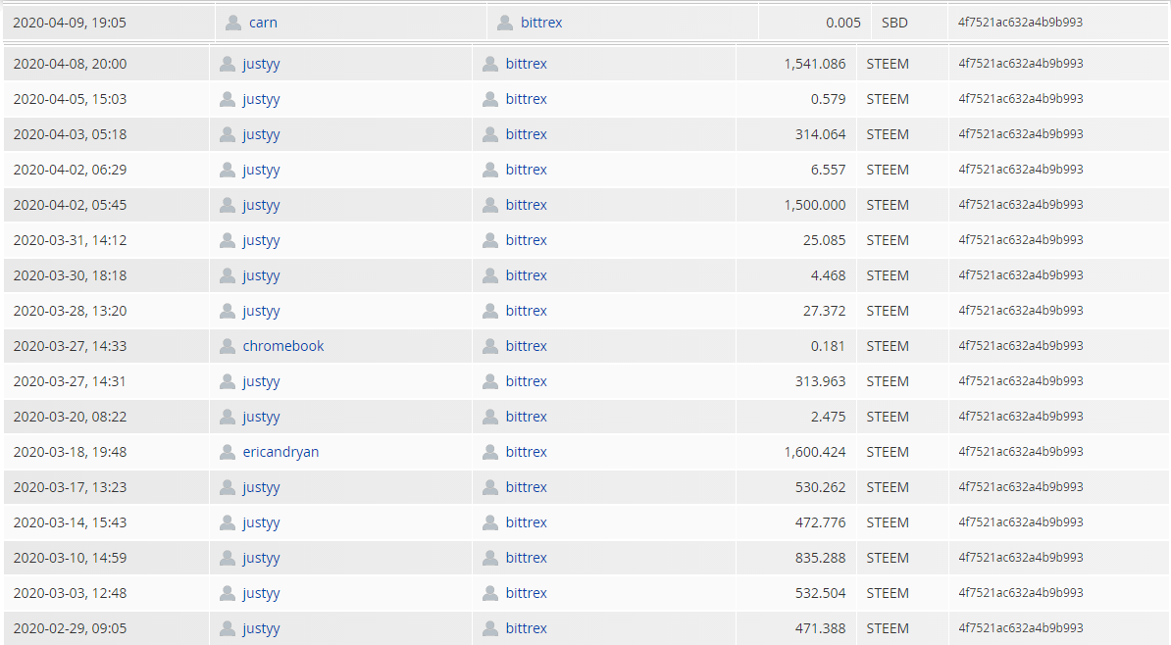
Task: Open bittrex link in the 472.776 STEEM row
Action: [x=527, y=522]
